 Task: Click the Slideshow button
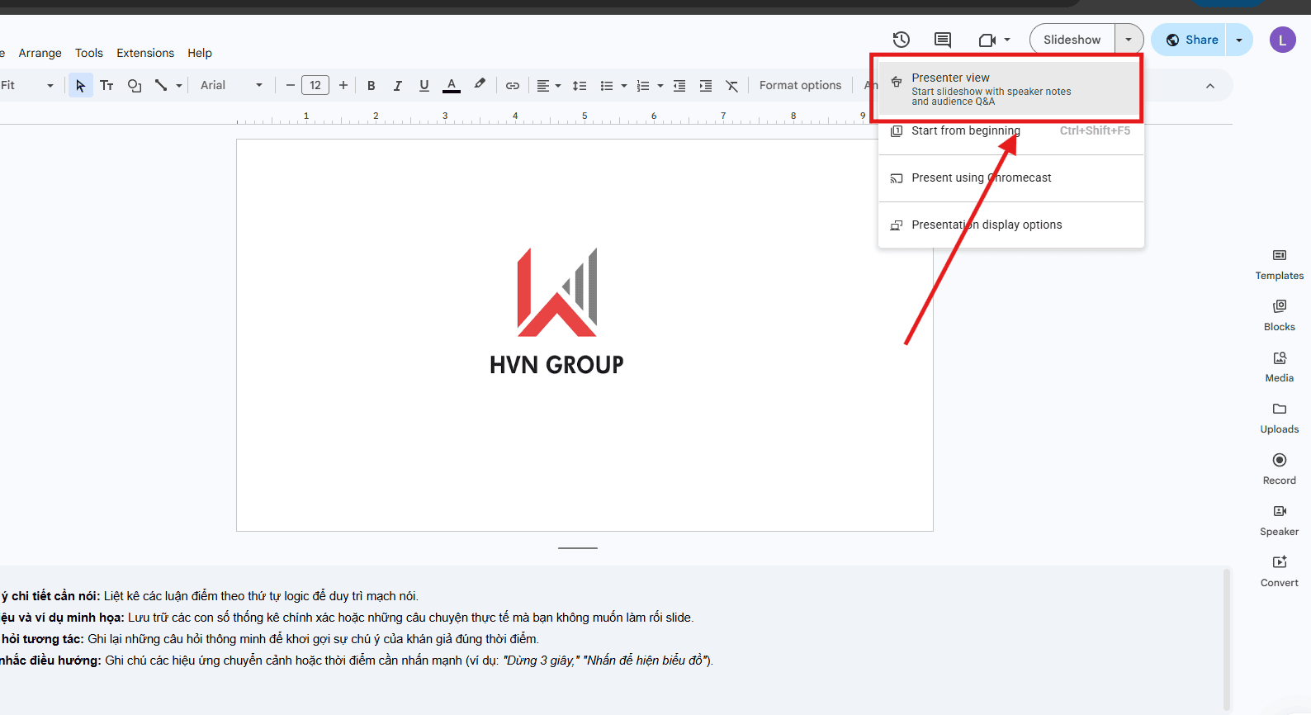pyautogui.click(x=1072, y=40)
